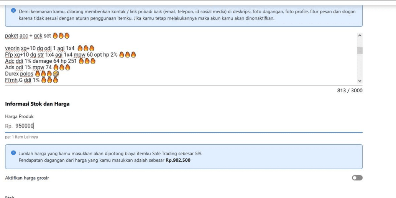This screenshot has height=198, width=396.
Task: Click the fire emojis after paket acc line
Action: (x=61, y=36)
